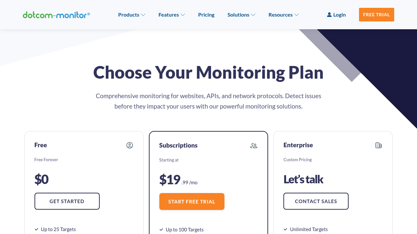Click the GET STARTED button
This screenshot has width=417, height=234.
(67, 201)
